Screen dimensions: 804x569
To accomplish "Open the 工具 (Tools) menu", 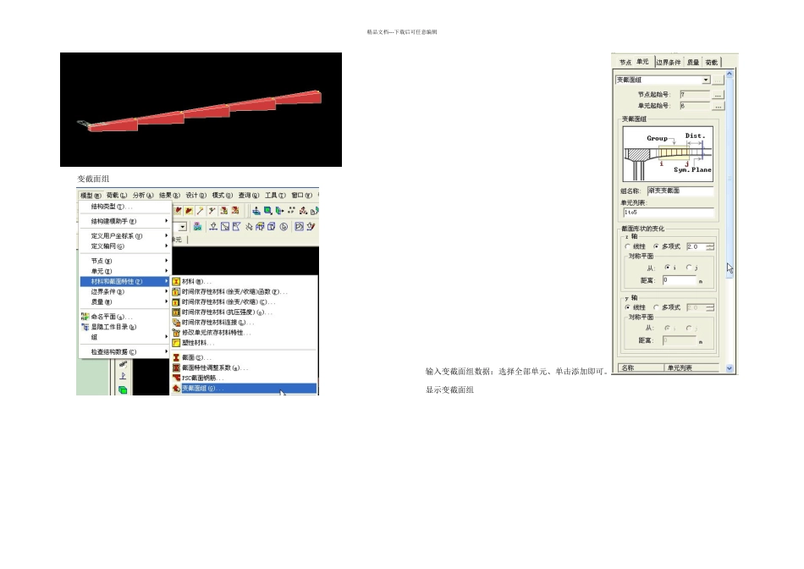I will coord(275,196).
